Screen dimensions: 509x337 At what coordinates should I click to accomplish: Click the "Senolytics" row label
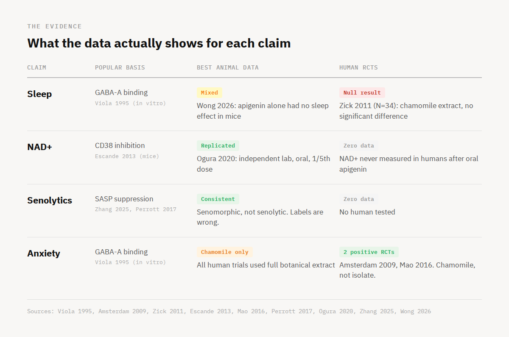pos(50,201)
